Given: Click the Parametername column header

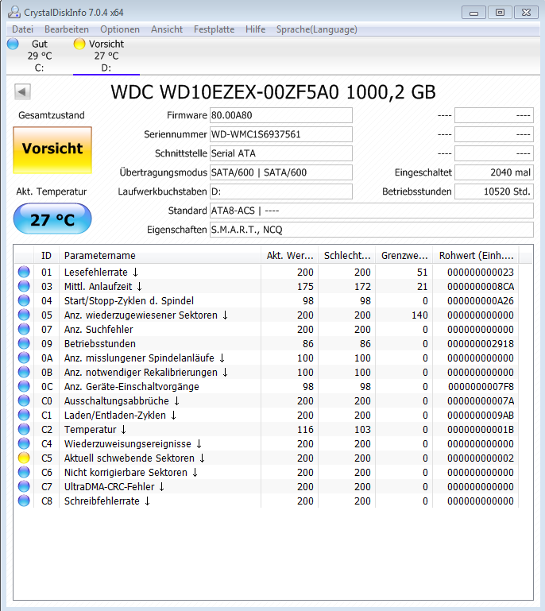Looking at the screenshot, I should 160,256.
